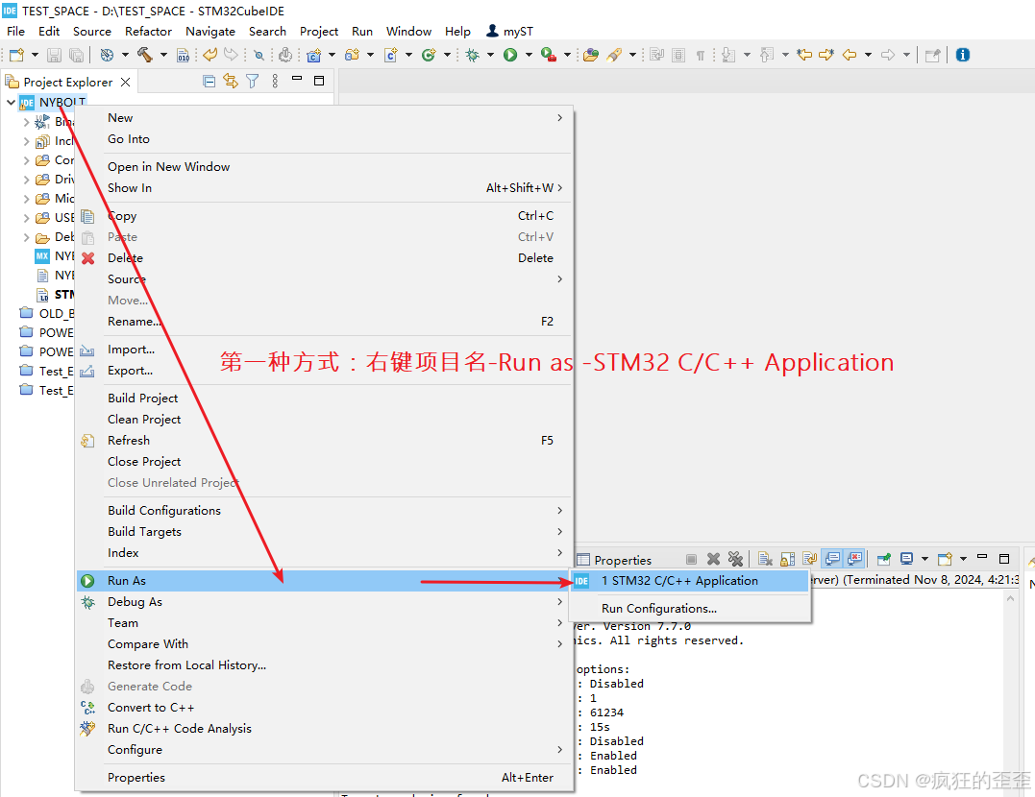
Task: Toggle Link with Editor in Project Explorer
Action: click(x=231, y=82)
